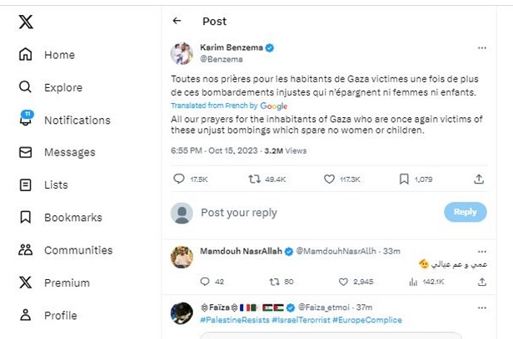513x339 pixels.
Task: Open more options on Mamdouh NasrAllah's reply
Action: (484, 250)
